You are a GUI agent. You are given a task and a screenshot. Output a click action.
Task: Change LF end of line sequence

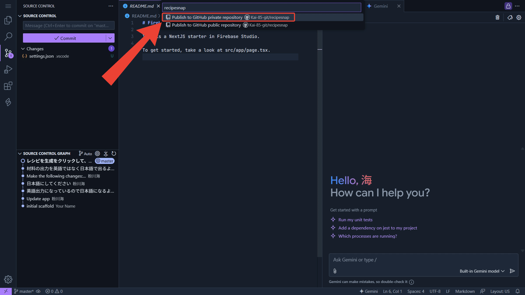[x=448, y=292]
